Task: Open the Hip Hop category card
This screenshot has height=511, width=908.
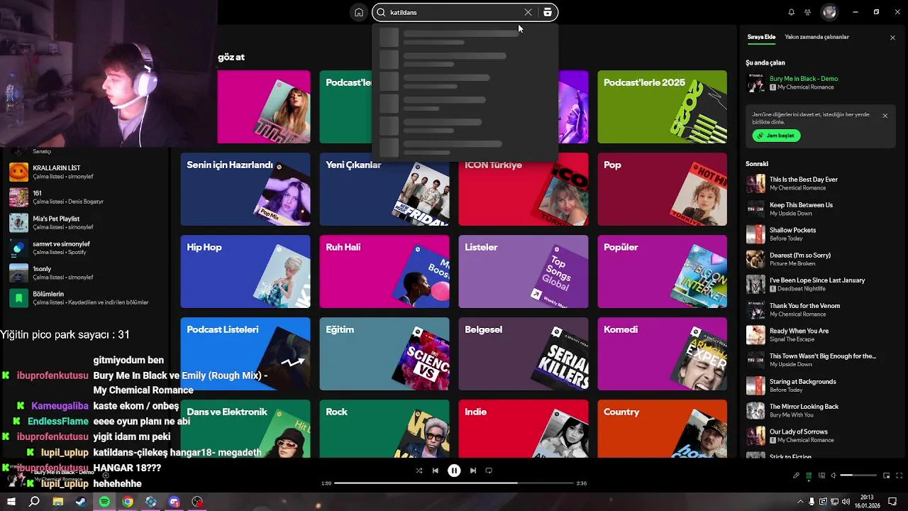Action: click(245, 271)
